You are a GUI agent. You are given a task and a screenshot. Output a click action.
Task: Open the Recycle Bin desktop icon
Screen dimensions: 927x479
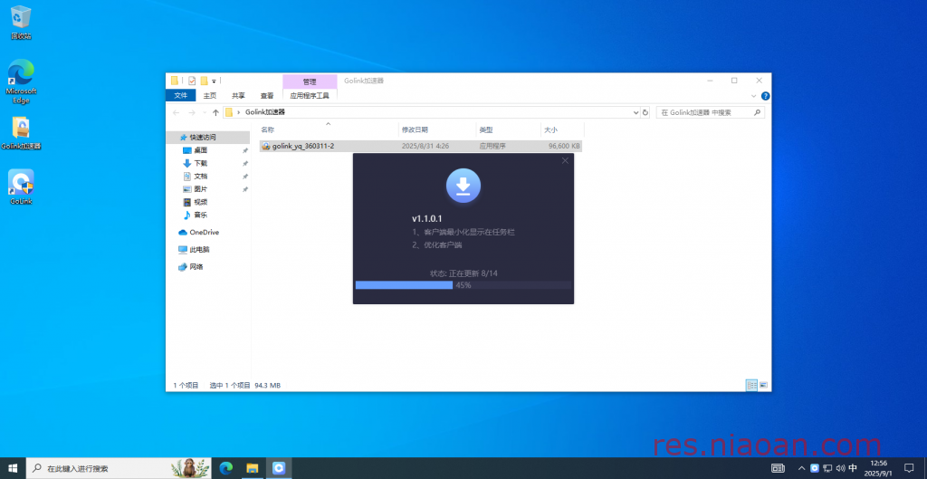[21, 23]
